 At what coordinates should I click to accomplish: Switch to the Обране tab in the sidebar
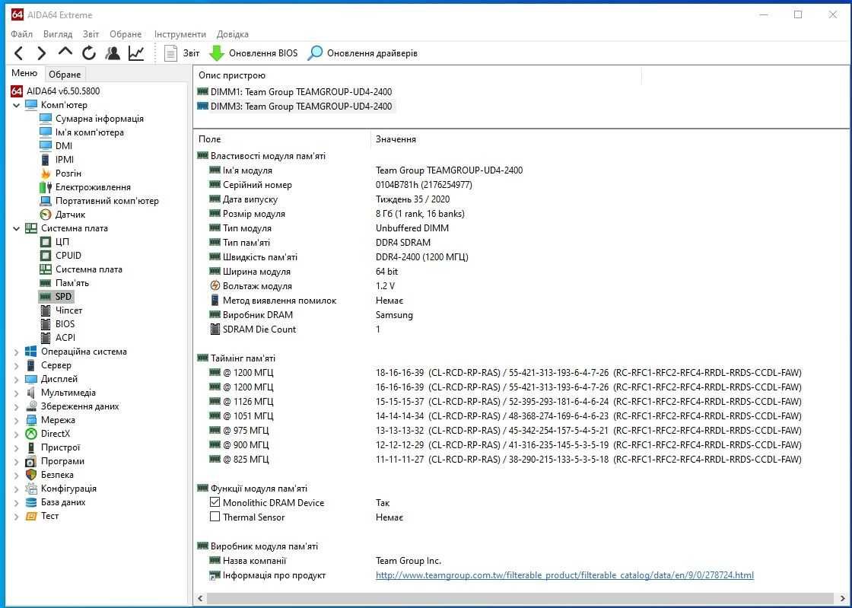[x=65, y=75]
